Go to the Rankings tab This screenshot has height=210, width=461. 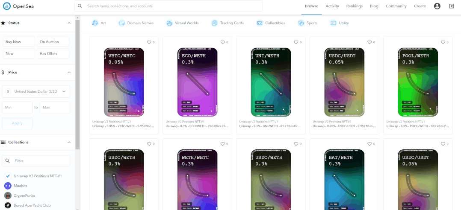point(354,6)
